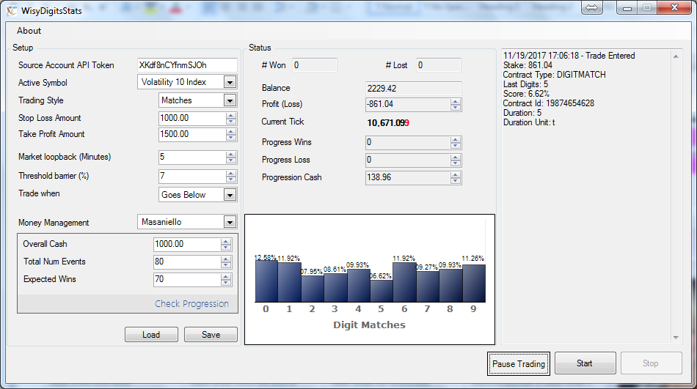This screenshot has width=697, height=389.
Task: Decrease Threshold barrier with down arrow
Action: coord(230,179)
